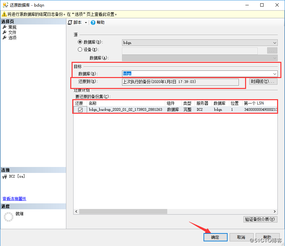The height and width of the screenshot is (246, 285).
Task: Select the 文件 page wrench icon
Action: [x=5, y=32]
